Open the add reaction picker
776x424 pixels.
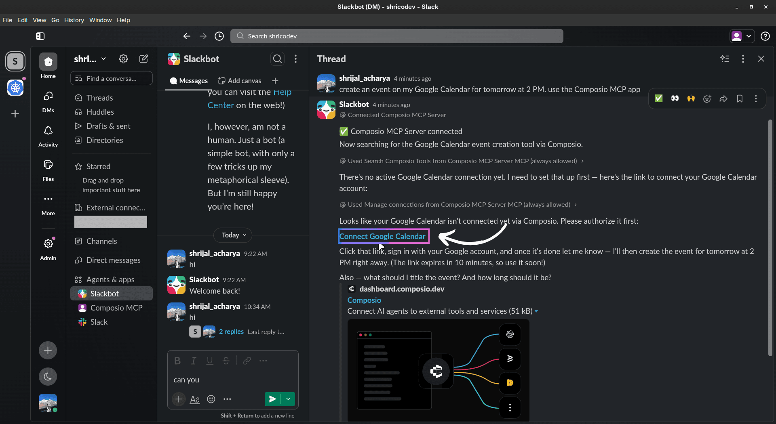coord(707,99)
